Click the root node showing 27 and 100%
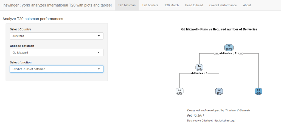Image resolution: width=281 pixels, height=130 pixels. [229, 47]
